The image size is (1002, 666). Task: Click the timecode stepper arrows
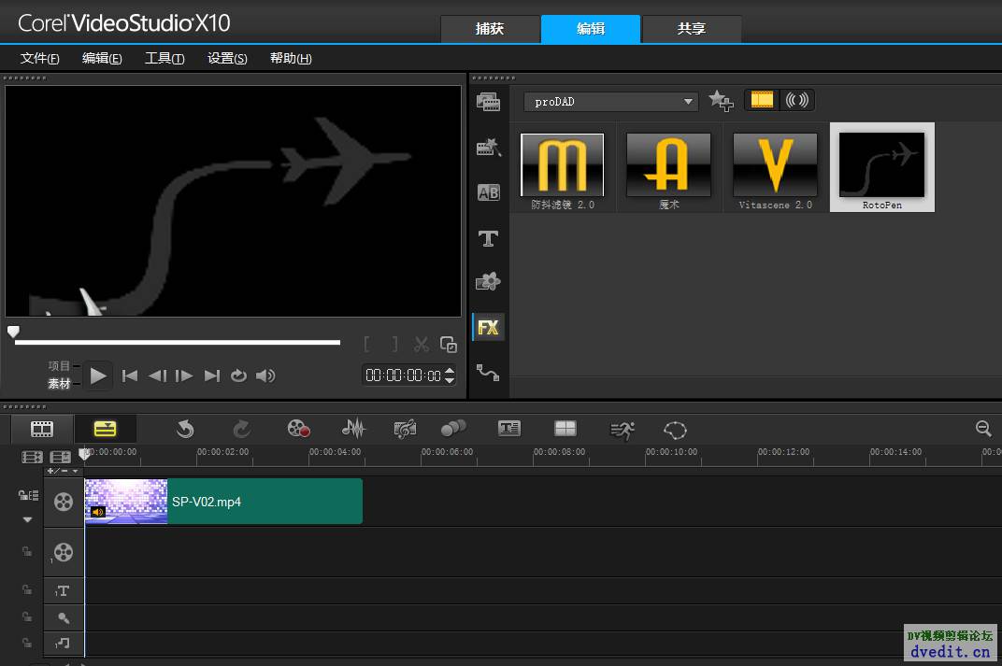point(450,376)
